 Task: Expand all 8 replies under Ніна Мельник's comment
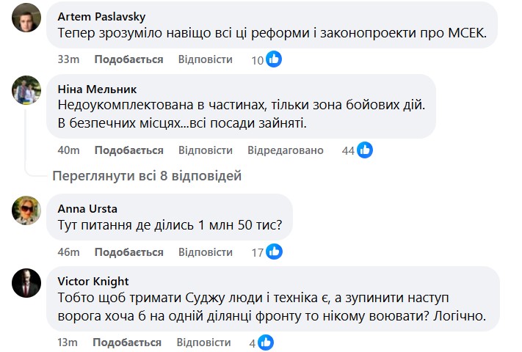point(147,176)
